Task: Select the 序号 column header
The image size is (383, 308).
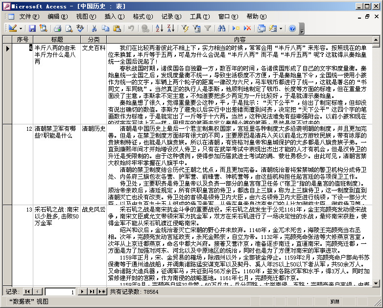Action: (x=23, y=39)
